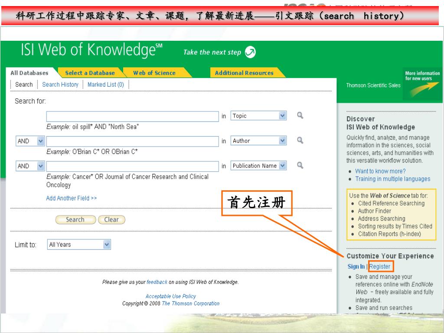Open the Publication Name field dropdown

(282, 166)
